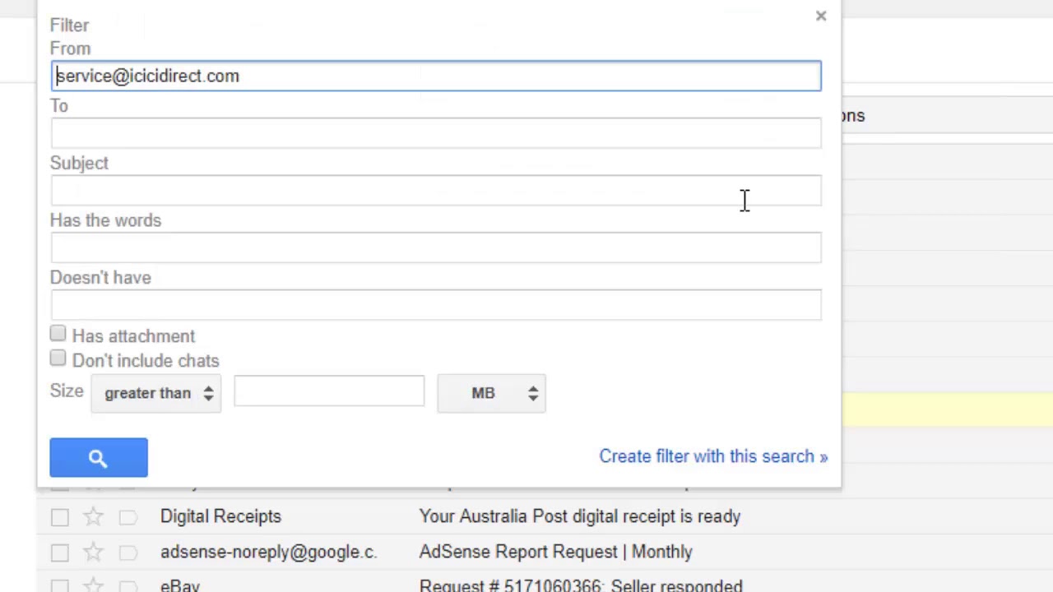Screen dimensions: 1053x592
Task: Tick the Don't include chats checkbox
Action: coord(58,358)
